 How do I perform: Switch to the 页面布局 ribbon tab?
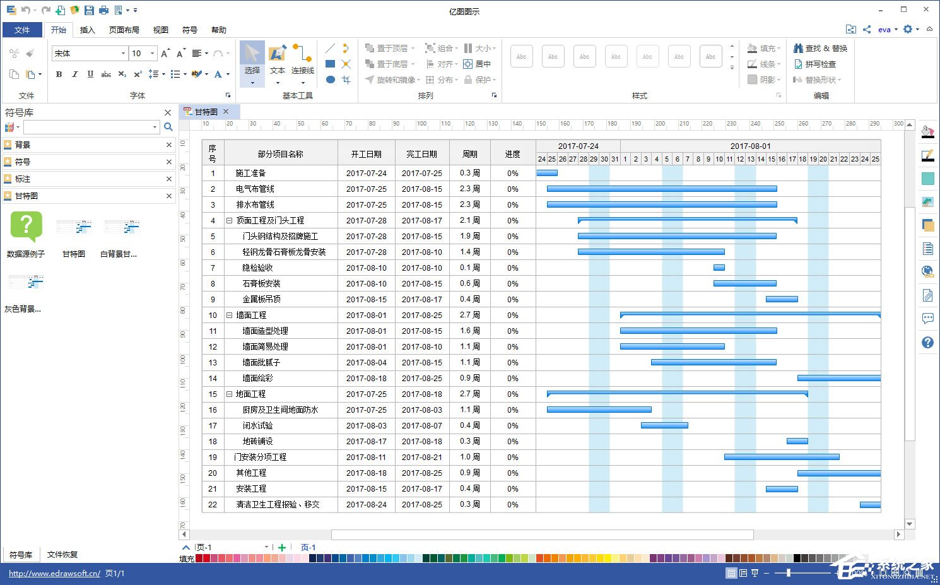(x=124, y=30)
